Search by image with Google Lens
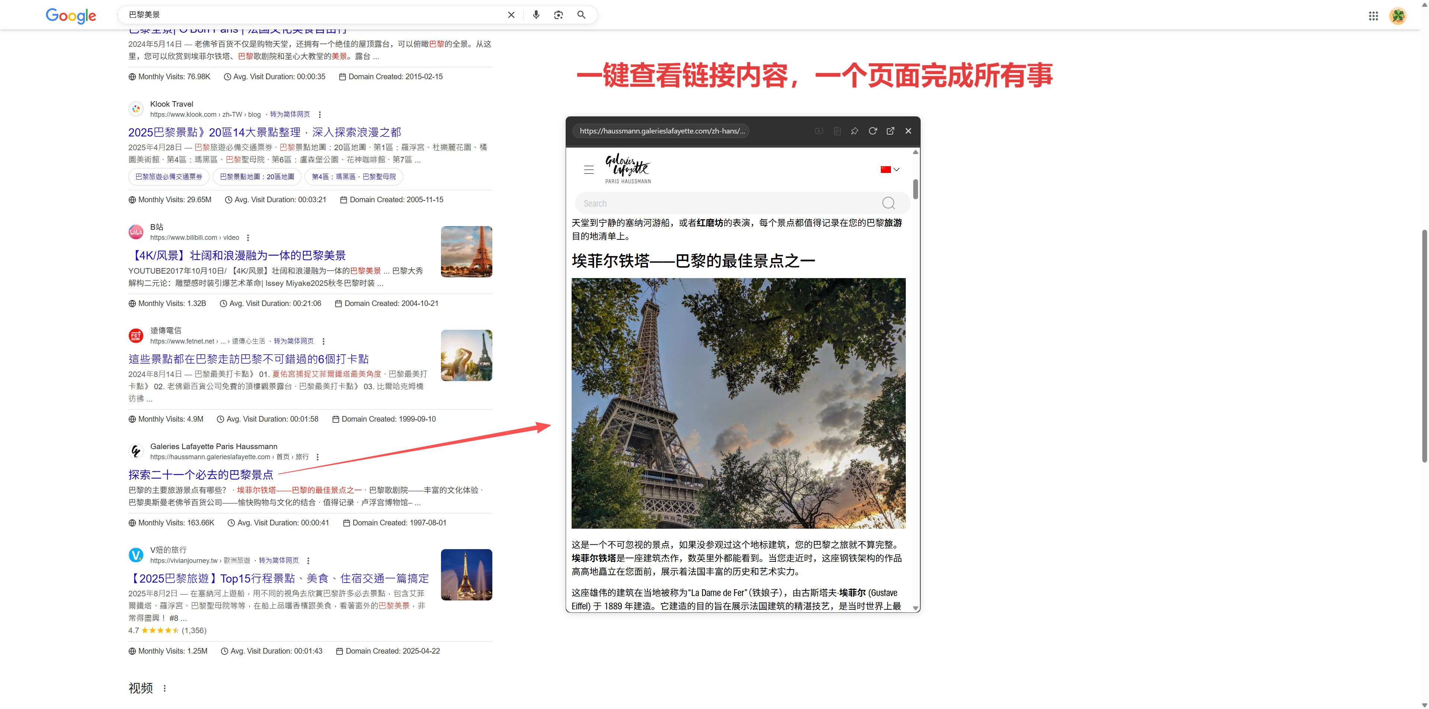This screenshot has width=1429, height=709. tap(559, 15)
